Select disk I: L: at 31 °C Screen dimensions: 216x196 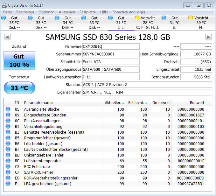pyautogui.click(x=121, y=23)
